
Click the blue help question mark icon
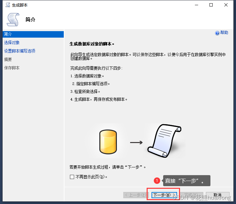217,33
